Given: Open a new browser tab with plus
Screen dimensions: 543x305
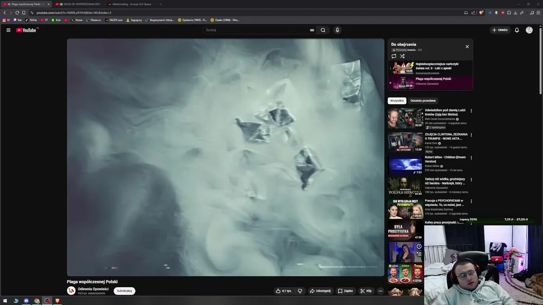Looking at the screenshot, I should [161, 4].
